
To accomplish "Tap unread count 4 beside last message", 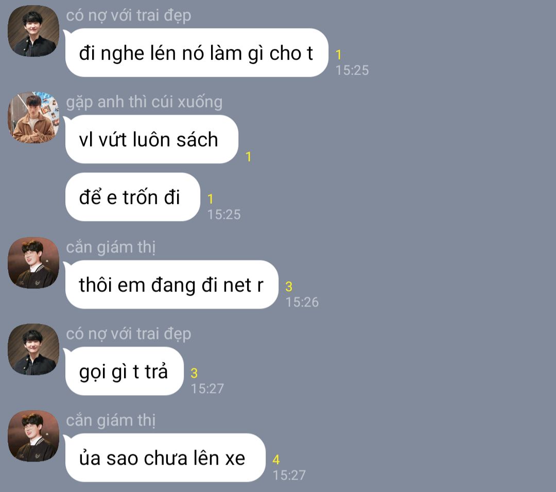I will [276, 460].
